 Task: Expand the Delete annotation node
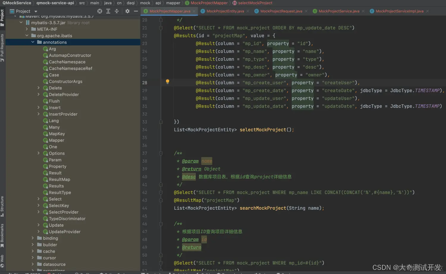(x=38, y=88)
